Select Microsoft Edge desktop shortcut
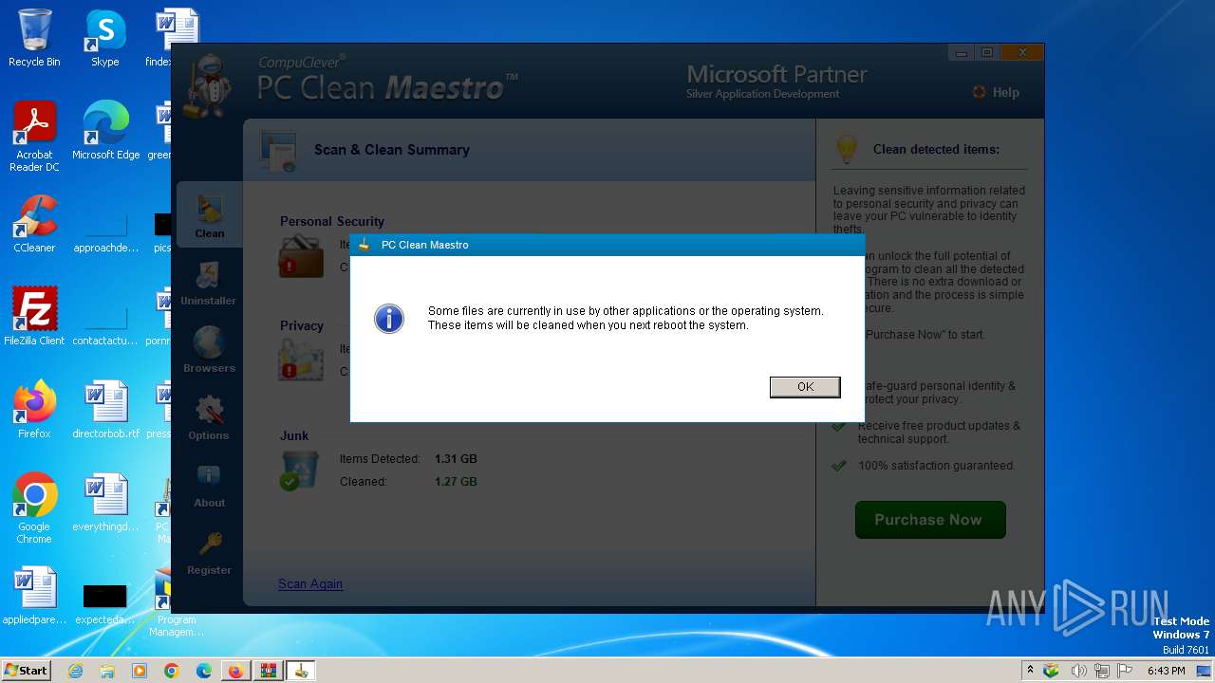The height and width of the screenshot is (683, 1215). [x=105, y=130]
